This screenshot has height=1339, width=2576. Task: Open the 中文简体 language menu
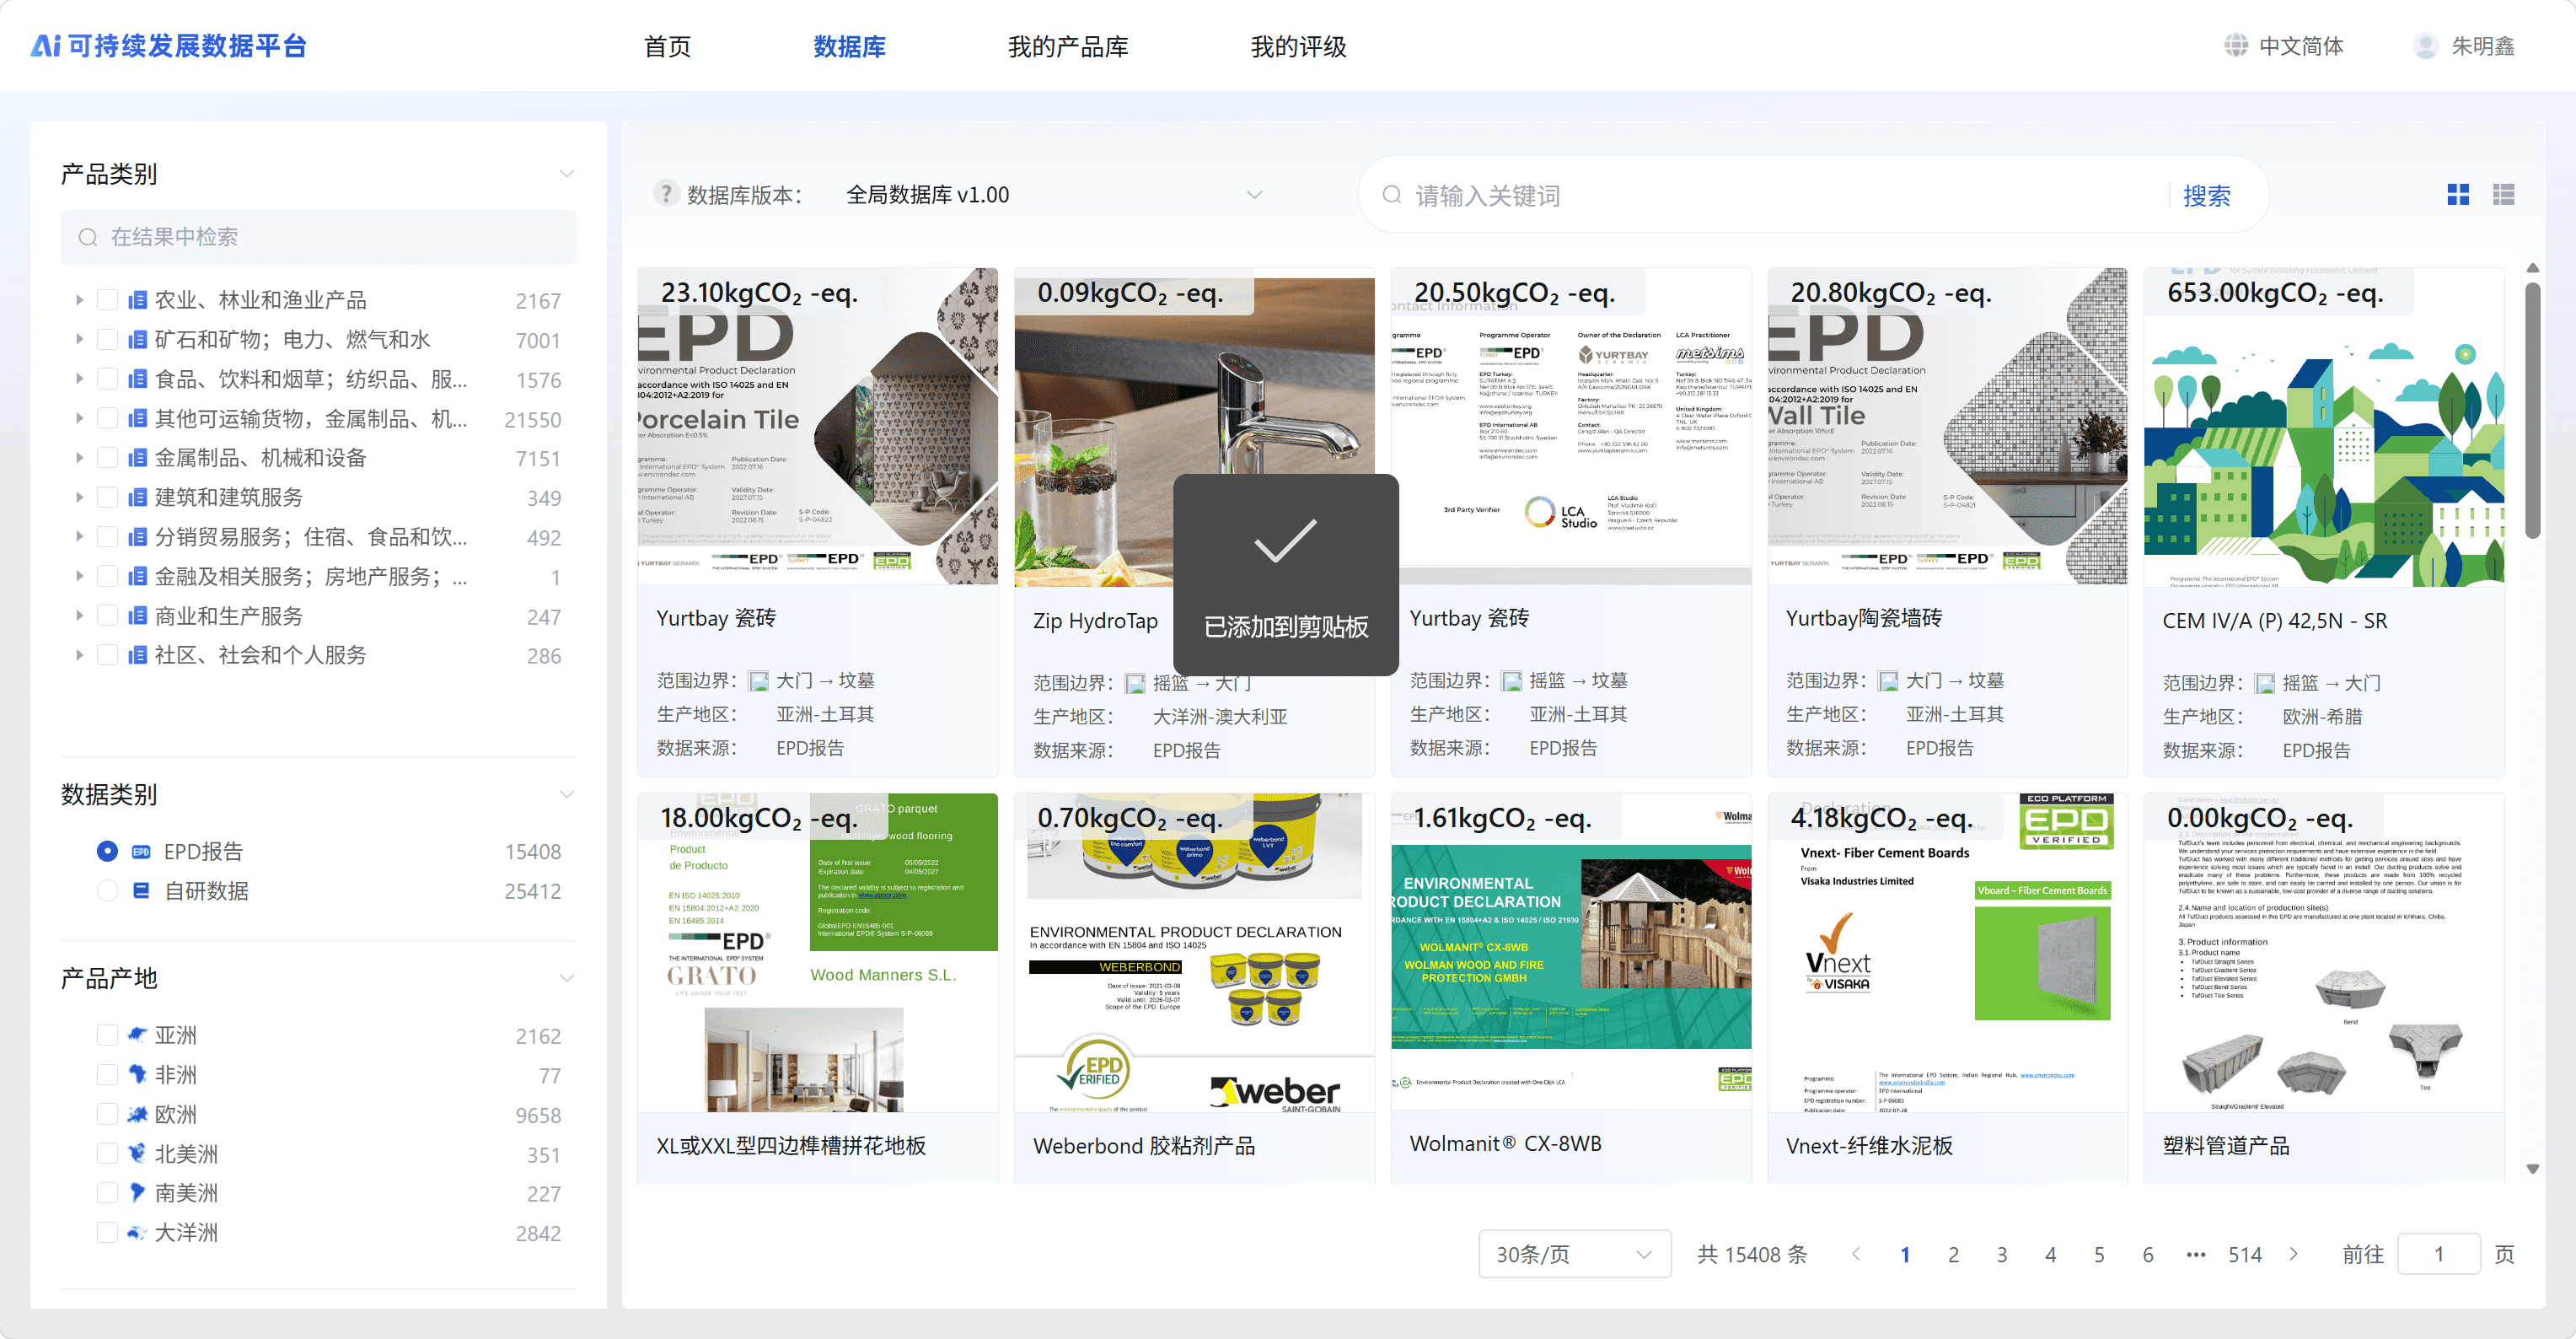[2301, 46]
